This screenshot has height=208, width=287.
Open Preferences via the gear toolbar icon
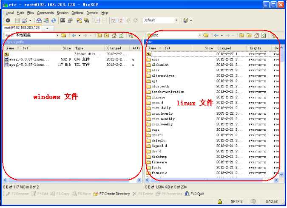click(x=8, y=20)
